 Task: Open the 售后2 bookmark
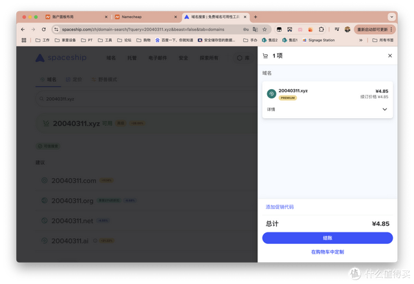270,40
